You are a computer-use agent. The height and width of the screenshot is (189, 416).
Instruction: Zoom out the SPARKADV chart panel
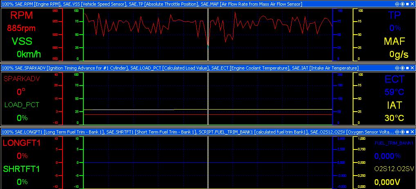point(397,68)
